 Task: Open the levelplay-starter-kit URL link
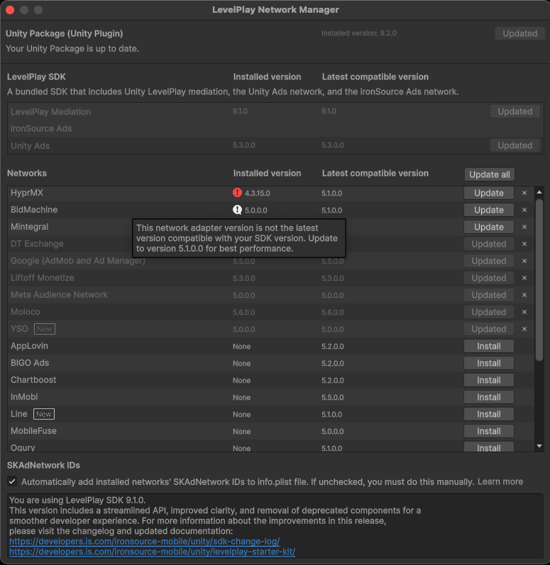point(152,552)
